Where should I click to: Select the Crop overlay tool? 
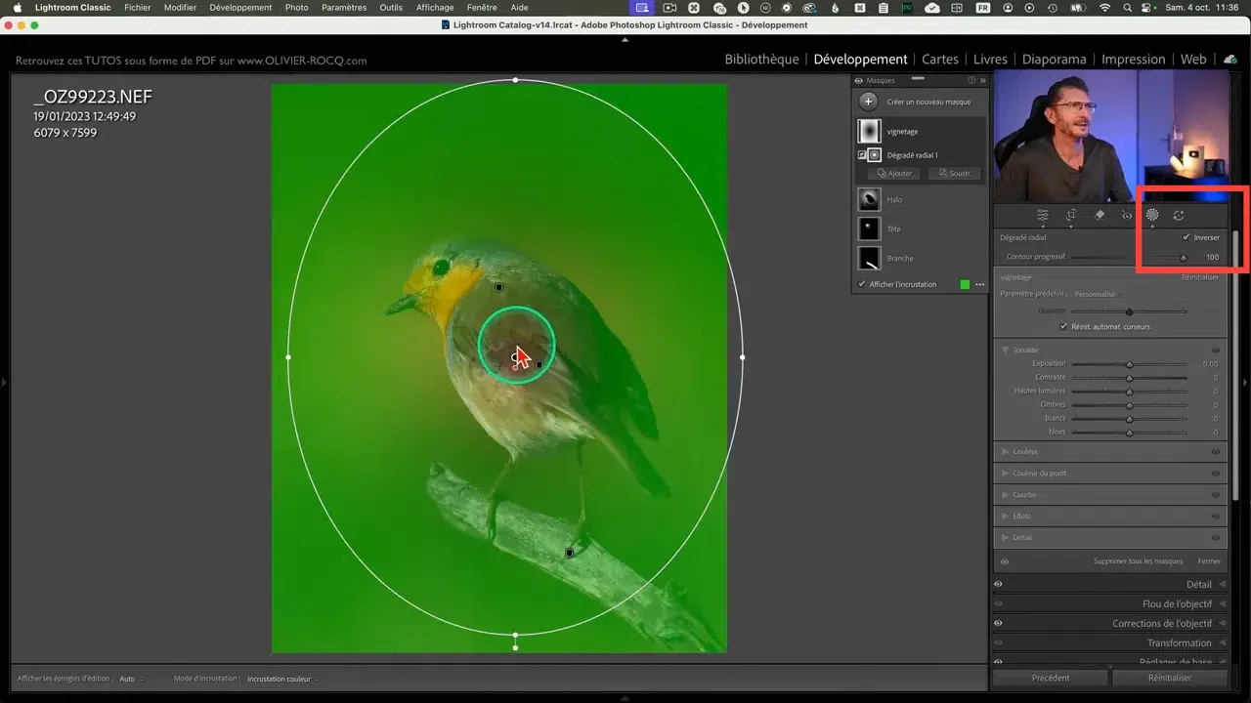tap(1071, 215)
